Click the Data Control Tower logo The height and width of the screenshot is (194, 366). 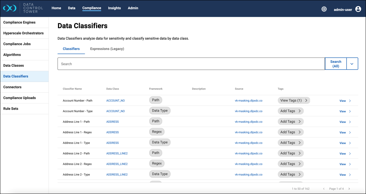(9, 8)
